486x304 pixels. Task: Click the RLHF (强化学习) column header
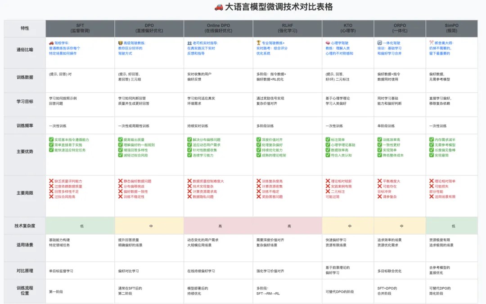click(287, 28)
